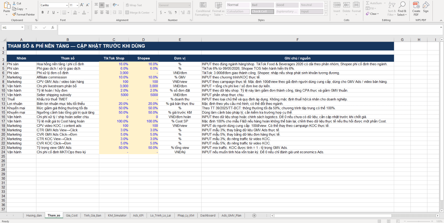Align cell text left
This screenshot has width=444, height=223.
(x=96, y=12)
